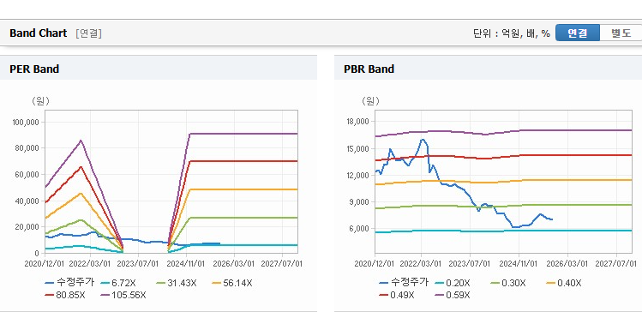Toggle 수정주가 series in PBR Band legend
Viewport: 642px width, 312px height.
point(404,283)
